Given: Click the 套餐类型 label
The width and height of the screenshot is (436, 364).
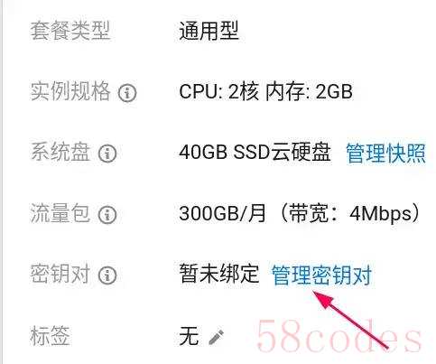Looking at the screenshot, I should point(70,31).
